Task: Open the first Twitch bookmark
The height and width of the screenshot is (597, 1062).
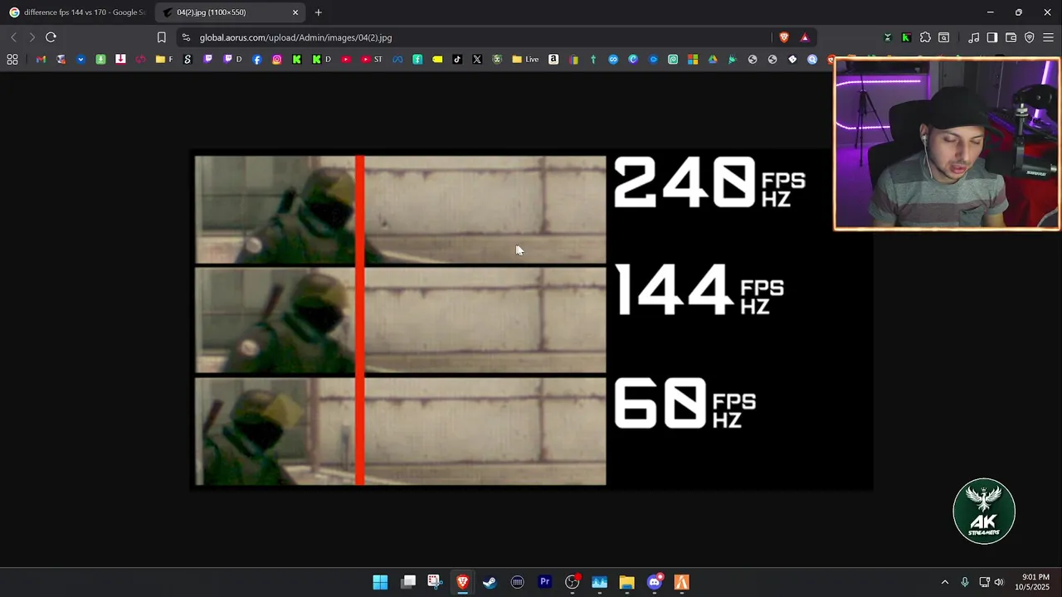Action: [x=207, y=60]
